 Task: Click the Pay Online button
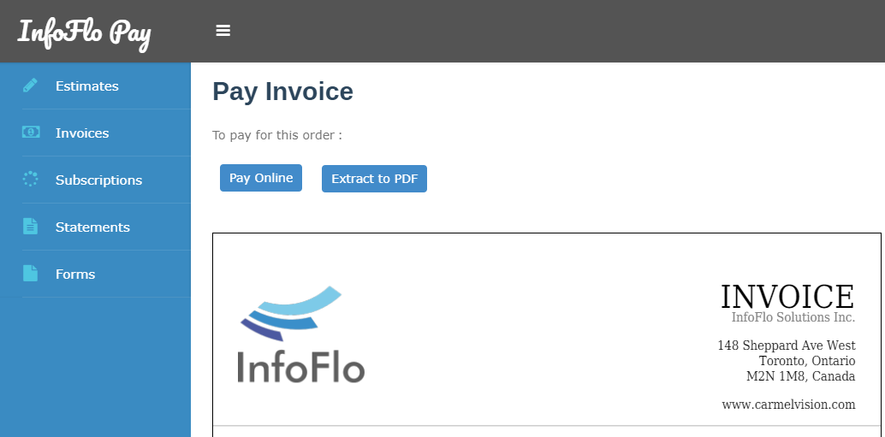click(261, 178)
